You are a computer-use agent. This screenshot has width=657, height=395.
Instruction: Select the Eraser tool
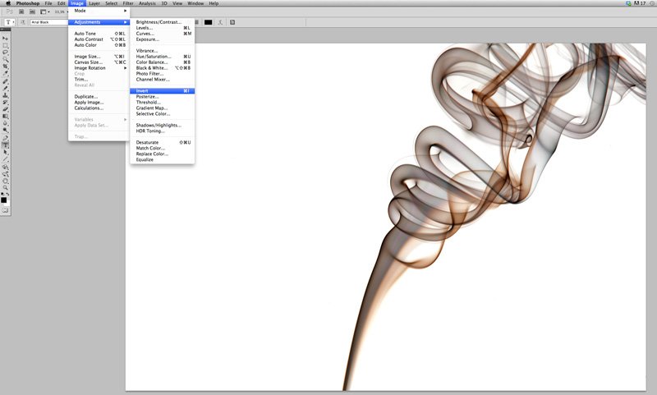point(5,109)
